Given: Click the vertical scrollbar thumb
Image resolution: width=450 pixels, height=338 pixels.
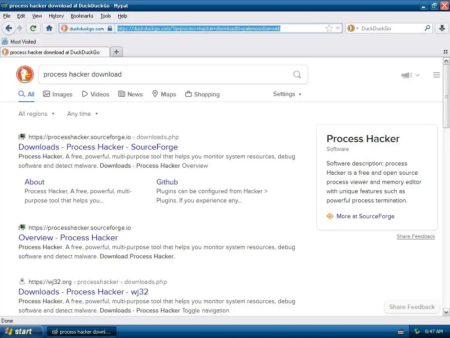Looking at the screenshot, I should 446,96.
